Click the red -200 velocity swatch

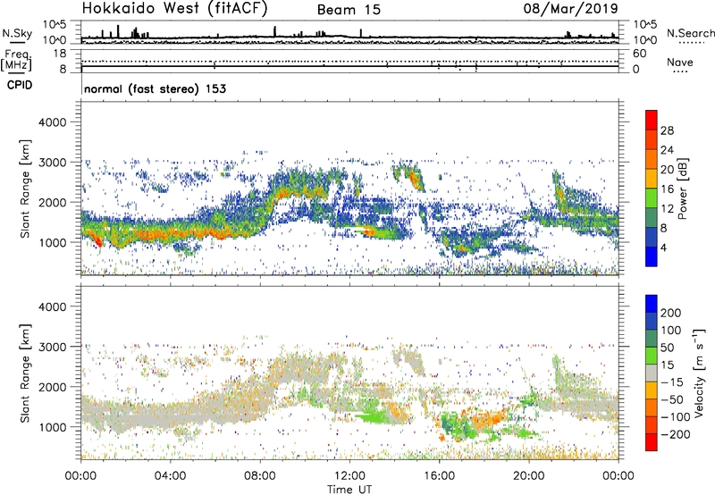point(652,442)
